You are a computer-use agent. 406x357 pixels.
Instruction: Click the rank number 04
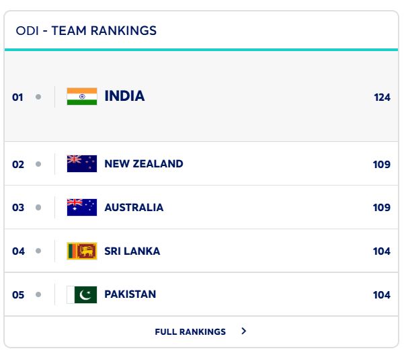pos(18,251)
